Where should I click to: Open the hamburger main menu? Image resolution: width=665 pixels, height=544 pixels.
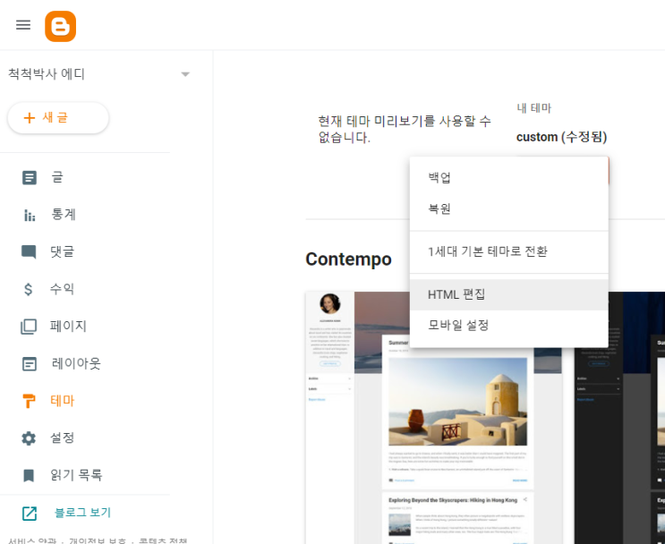pos(23,25)
